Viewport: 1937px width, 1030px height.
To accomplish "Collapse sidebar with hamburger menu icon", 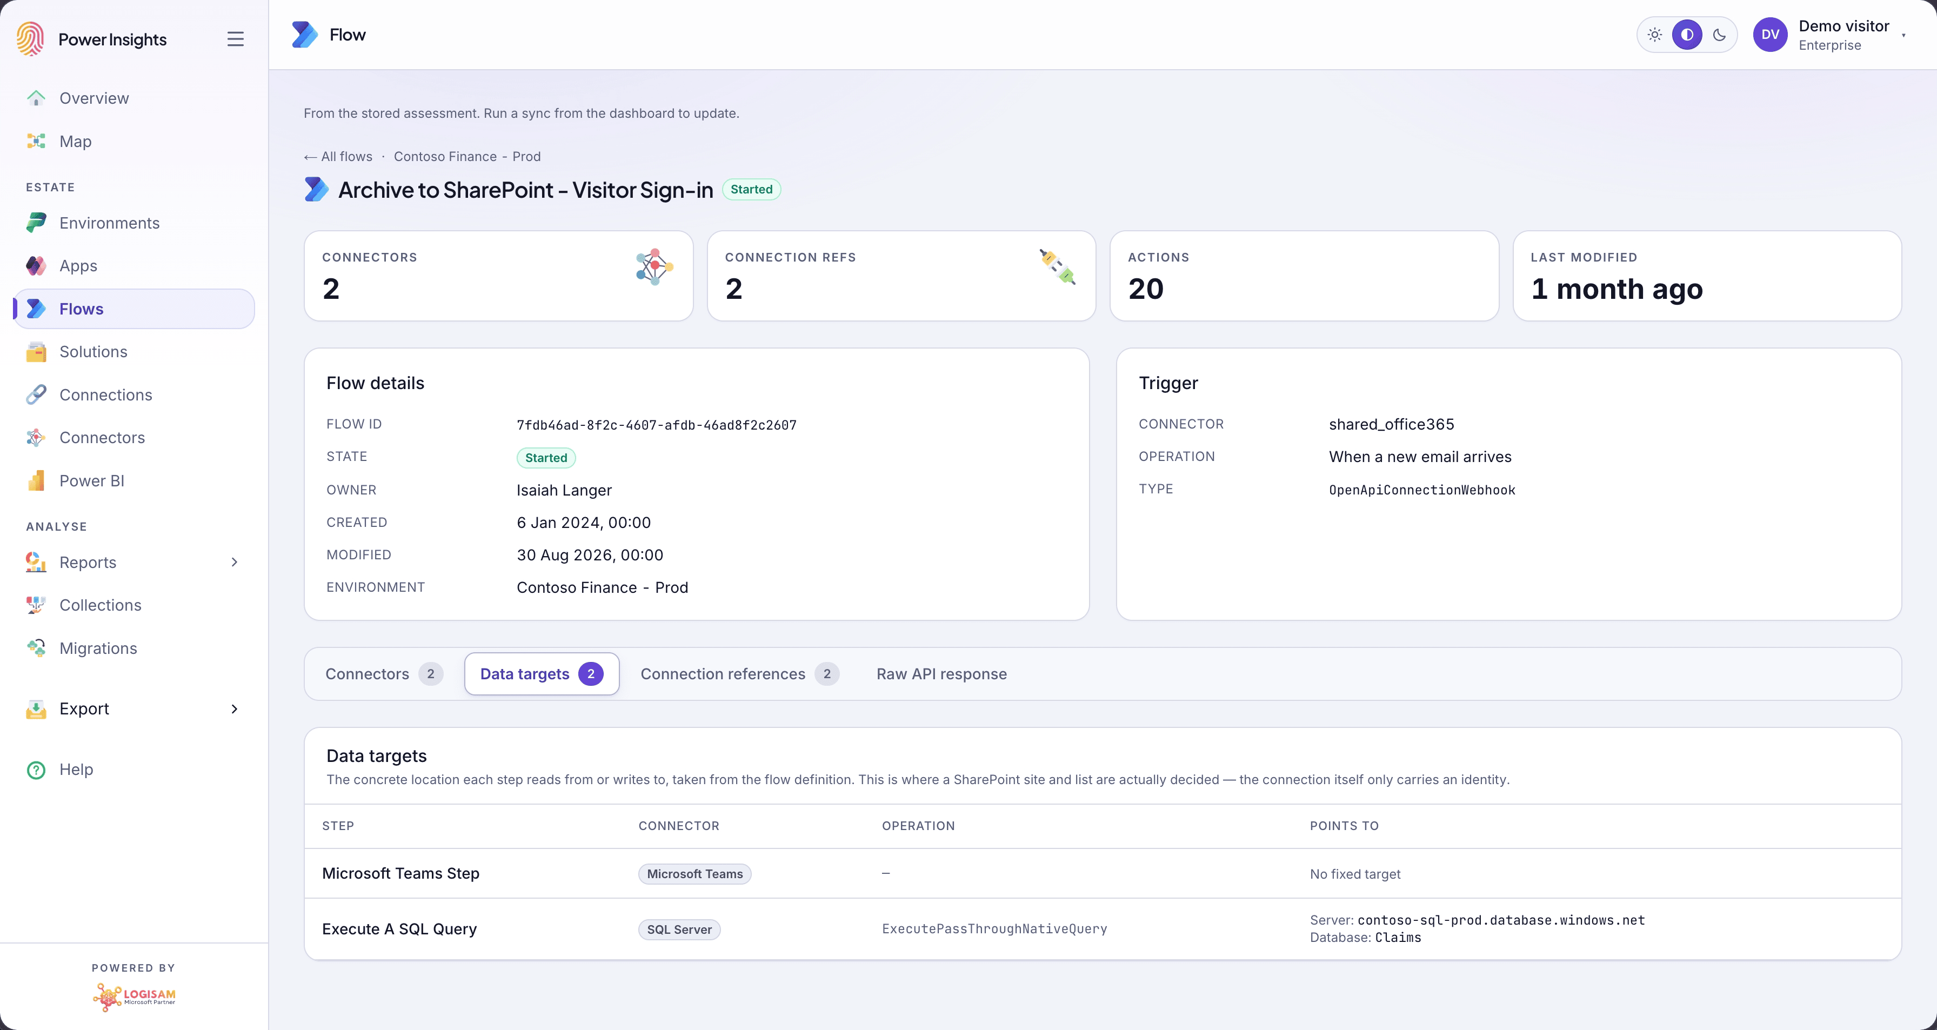I will coord(235,39).
